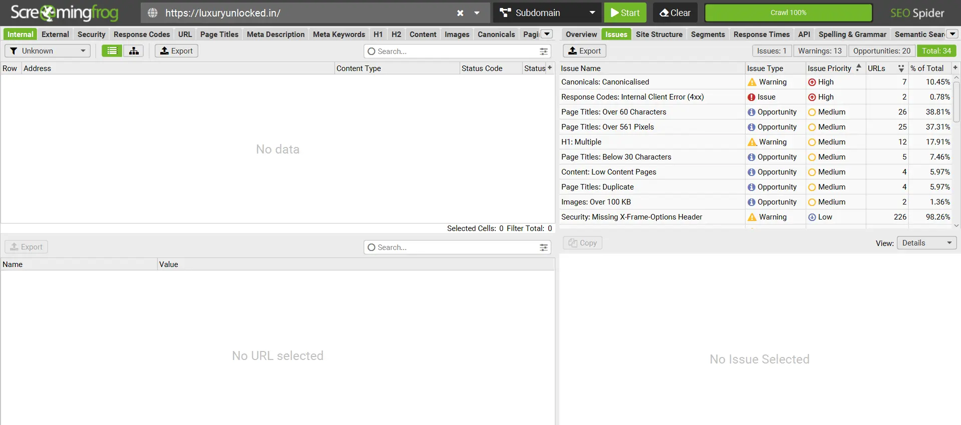Open the Security tab
961x425 pixels.
(91, 34)
